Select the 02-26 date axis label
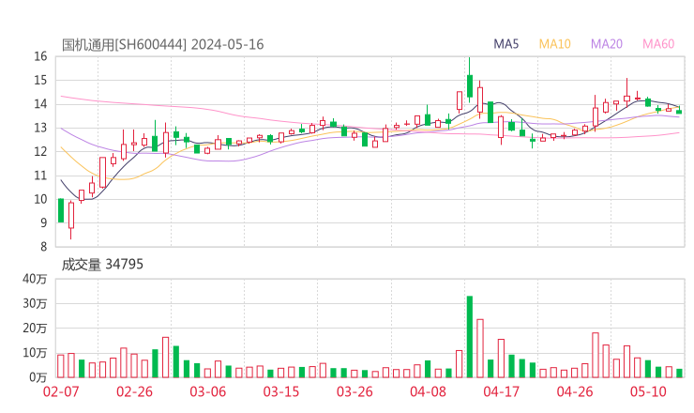Viewport: 694px width, 413px height. (134, 391)
